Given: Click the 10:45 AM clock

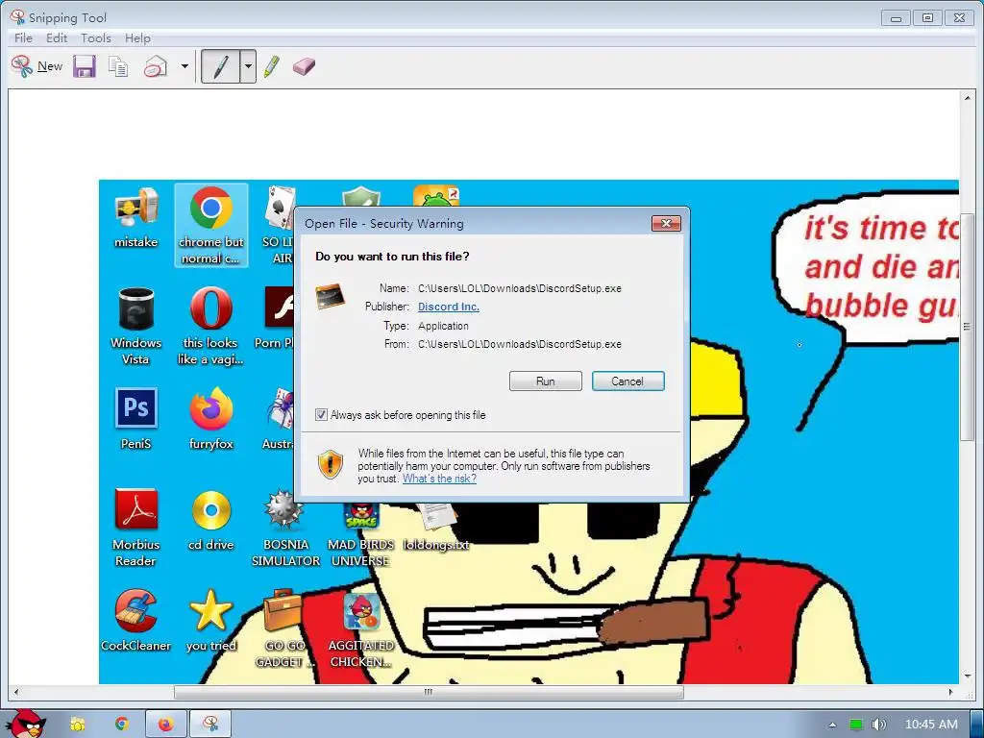Looking at the screenshot, I should pos(931,725).
